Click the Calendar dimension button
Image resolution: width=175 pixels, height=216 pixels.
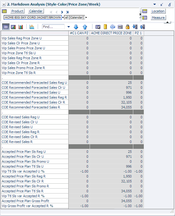tap(36, 11)
